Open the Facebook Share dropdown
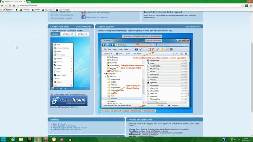Viewport: 253px width, 142px height. (36, 10)
